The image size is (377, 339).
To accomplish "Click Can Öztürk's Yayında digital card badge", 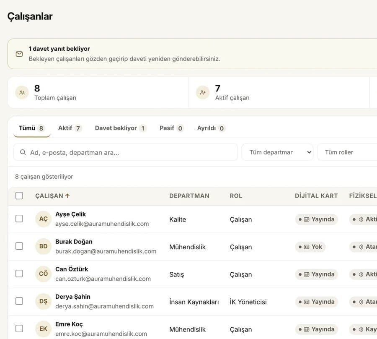I will [x=316, y=274].
